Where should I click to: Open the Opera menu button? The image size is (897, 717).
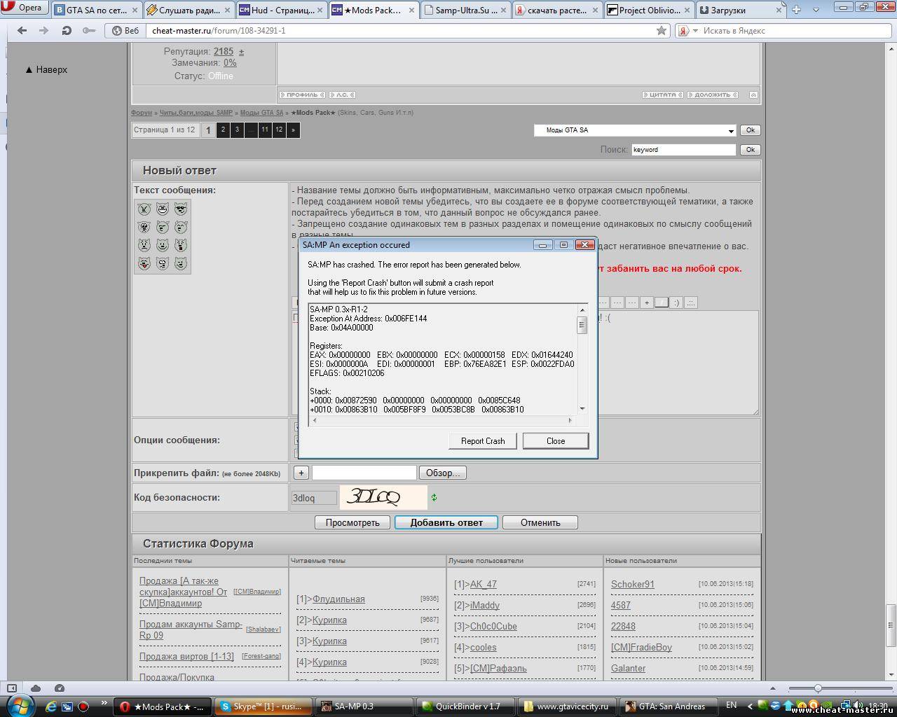25,8
